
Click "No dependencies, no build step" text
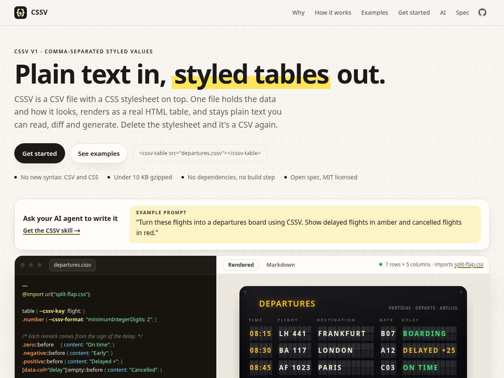point(231,177)
